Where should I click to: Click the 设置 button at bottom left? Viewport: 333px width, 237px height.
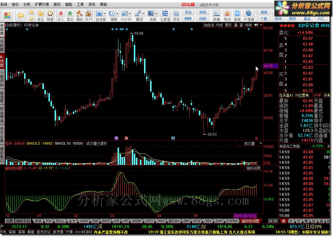click(x=9, y=221)
